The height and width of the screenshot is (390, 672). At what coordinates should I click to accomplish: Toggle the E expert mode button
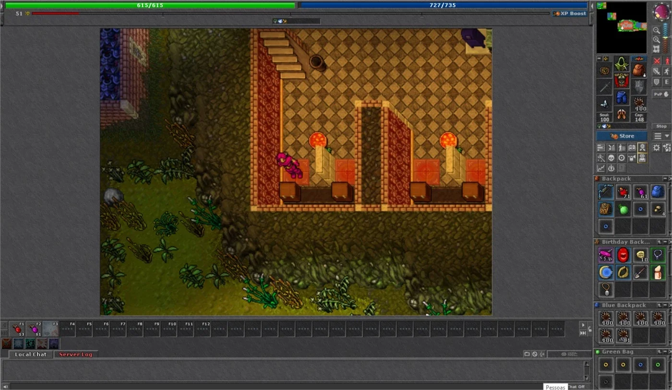667,82
